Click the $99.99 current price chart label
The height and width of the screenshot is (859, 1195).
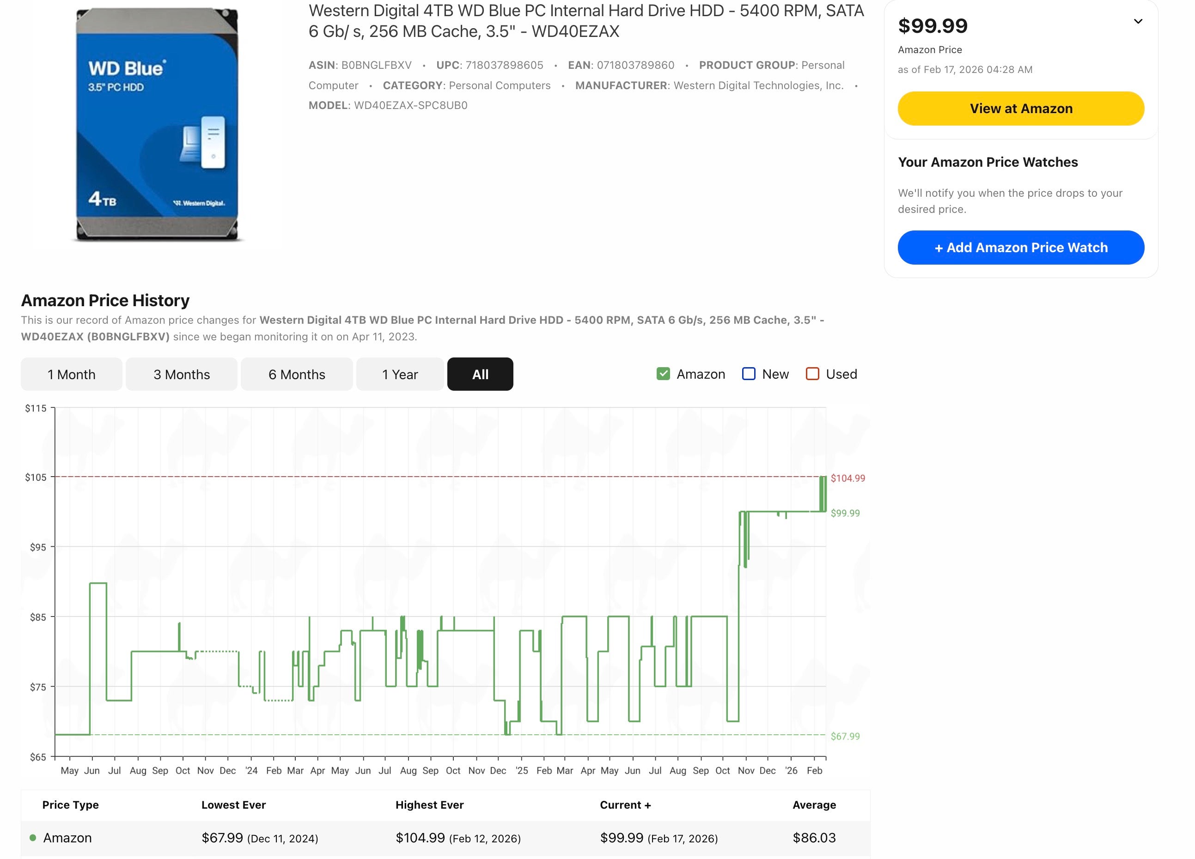pos(845,513)
